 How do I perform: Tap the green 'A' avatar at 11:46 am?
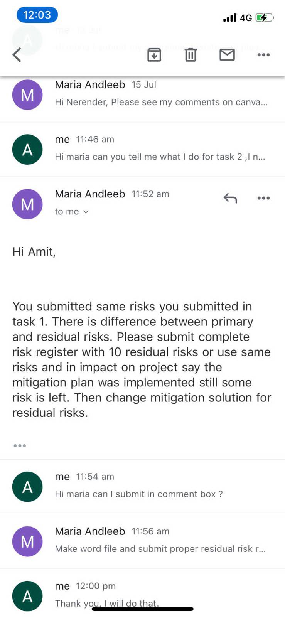pyautogui.click(x=27, y=150)
